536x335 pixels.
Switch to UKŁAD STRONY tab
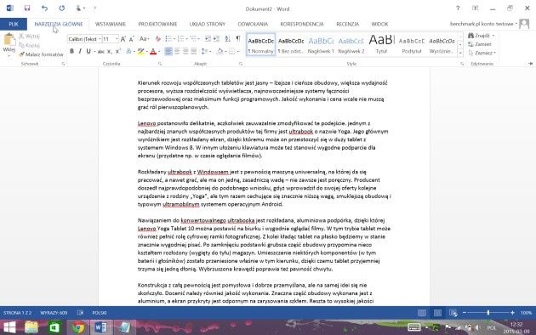tap(208, 24)
